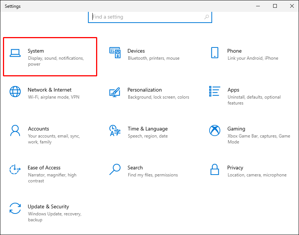The height and width of the screenshot is (235, 299).
Task: Open the Phone settings title
Action: [234, 51]
